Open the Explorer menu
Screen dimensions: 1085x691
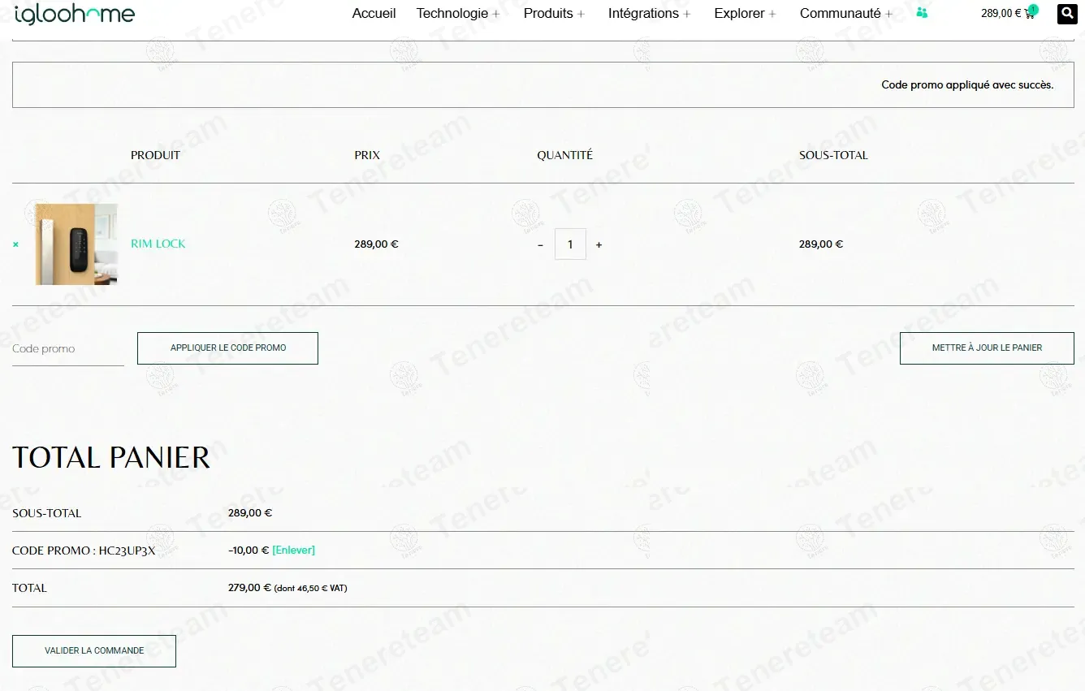[746, 13]
